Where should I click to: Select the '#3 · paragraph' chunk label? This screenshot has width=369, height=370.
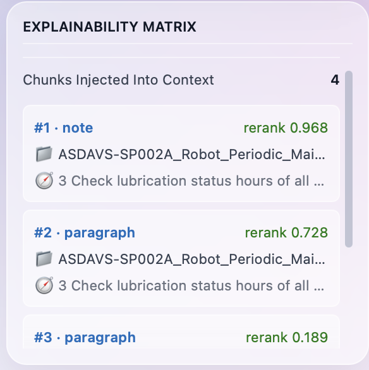[x=85, y=338]
